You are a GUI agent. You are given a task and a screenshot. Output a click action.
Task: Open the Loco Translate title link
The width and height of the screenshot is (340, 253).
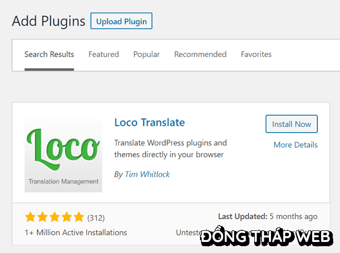pos(149,123)
